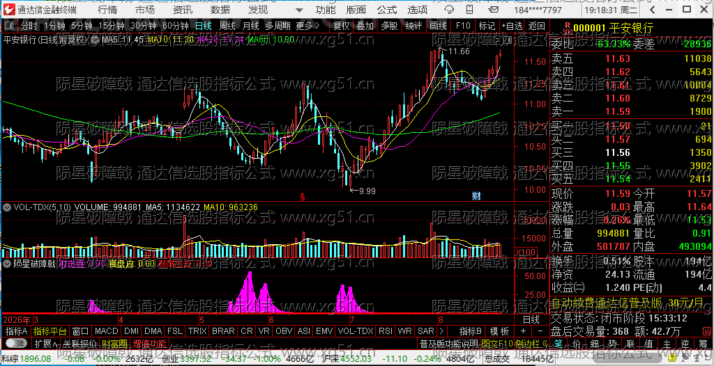Select the SAR indicator tab

click(426, 331)
